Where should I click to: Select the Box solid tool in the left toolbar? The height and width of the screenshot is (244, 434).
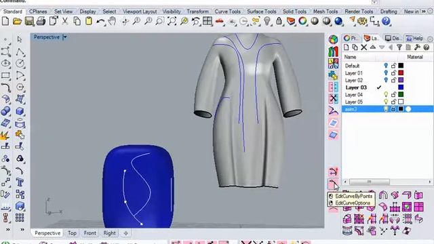(x=20, y=111)
